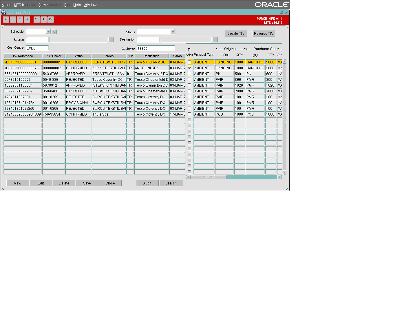Viewport: 415px width, 311px height.
Task: Click the '?..' enter query toolbar button
Action: click(36, 19)
